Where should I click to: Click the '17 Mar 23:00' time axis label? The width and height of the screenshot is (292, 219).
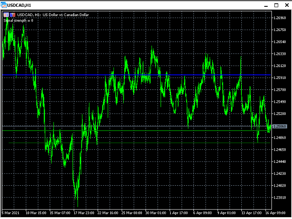click(84, 213)
